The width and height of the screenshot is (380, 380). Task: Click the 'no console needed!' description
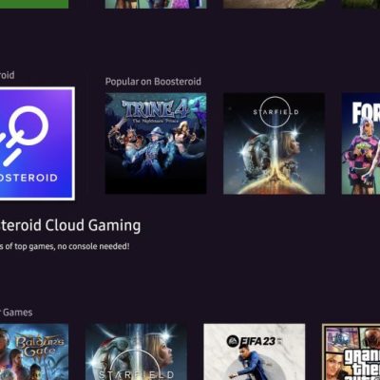pyautogui.click(x=93, y=246)
